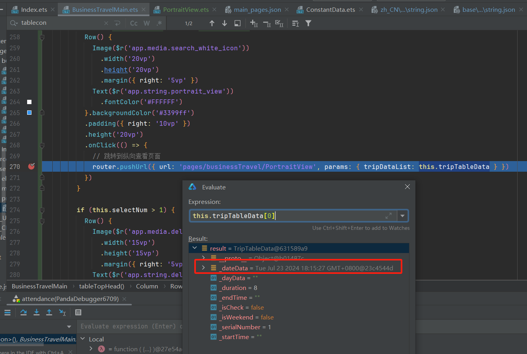
Task: Expand the function variable node
Action: point(91,349)
